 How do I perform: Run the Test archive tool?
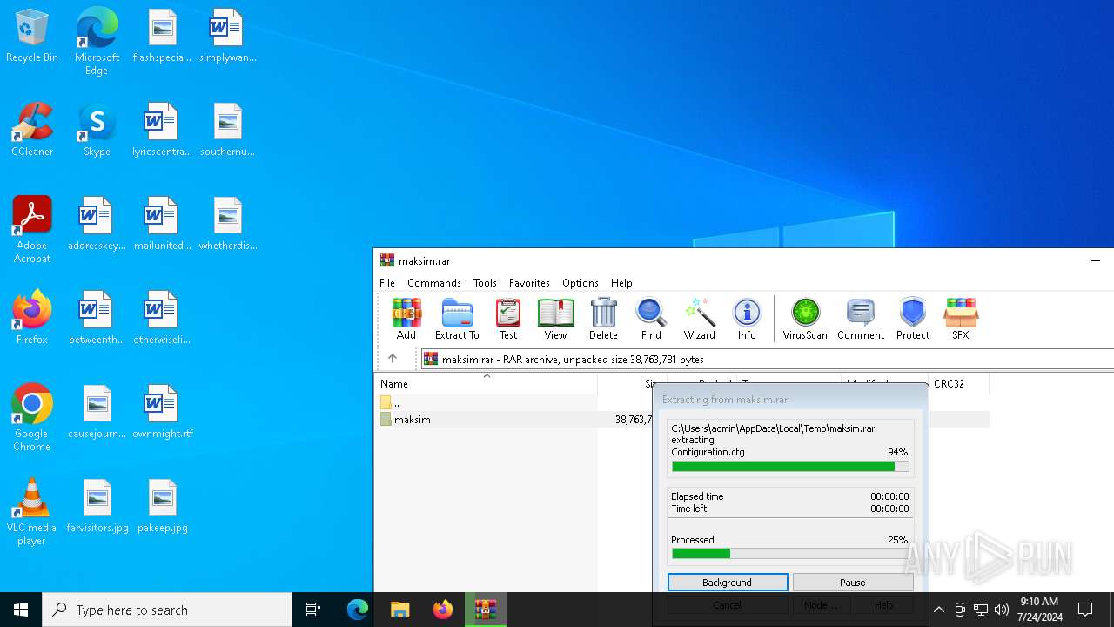508,319
